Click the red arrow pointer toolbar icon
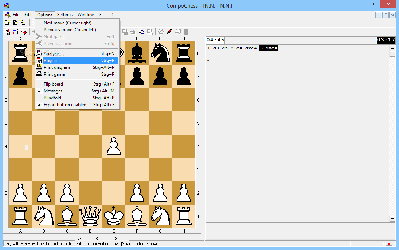The height and width of the screenshot is (250, 399). tap(169, 32)
